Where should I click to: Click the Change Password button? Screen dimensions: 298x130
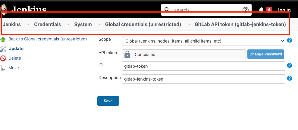[x=265, y=54]
